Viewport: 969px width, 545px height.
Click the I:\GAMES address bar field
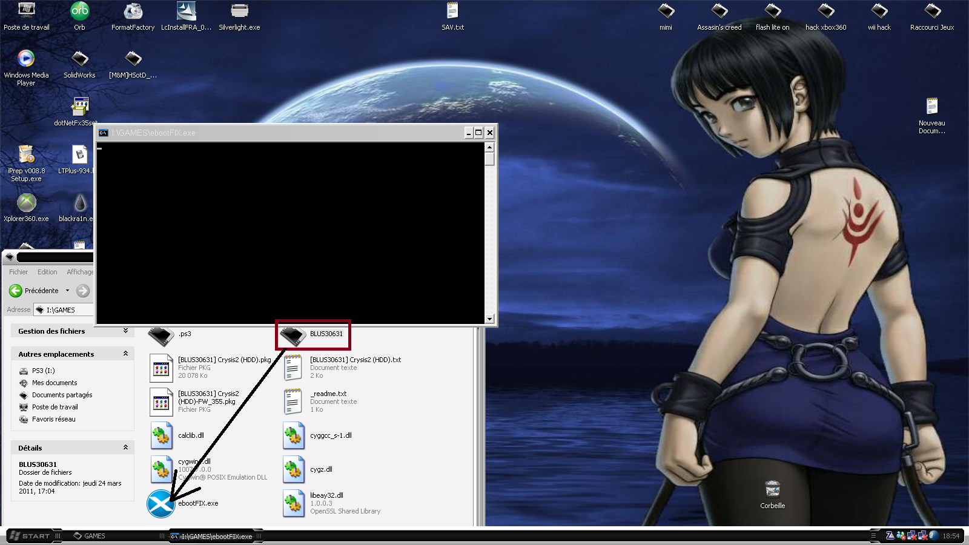(x=64, y=309)
